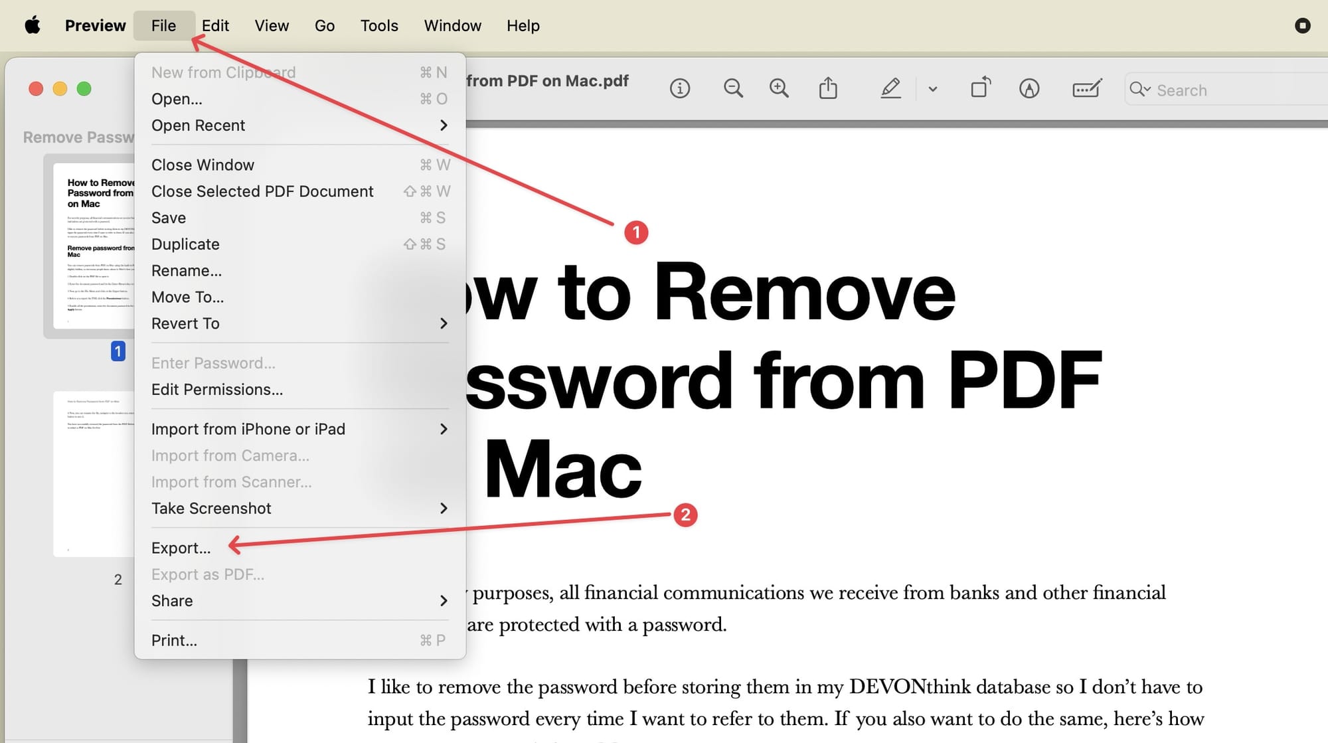Choose Export... from the File menu
The height and width of the screenshot is (743, 1328).
coord(299,548)
